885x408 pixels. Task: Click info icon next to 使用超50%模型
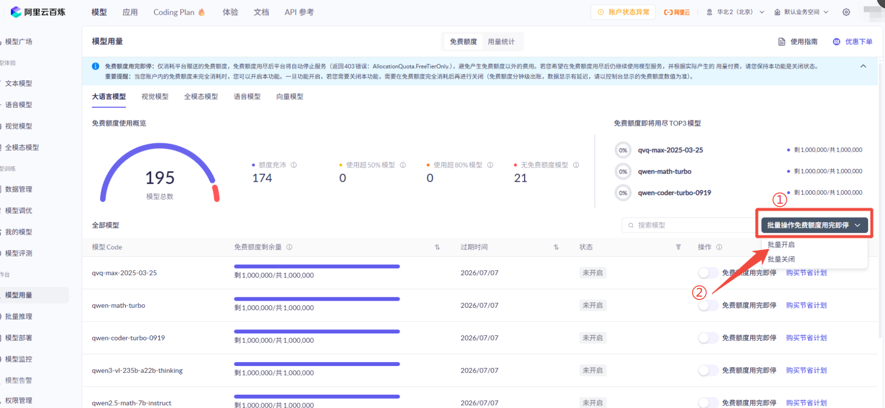tap(403, 165)
